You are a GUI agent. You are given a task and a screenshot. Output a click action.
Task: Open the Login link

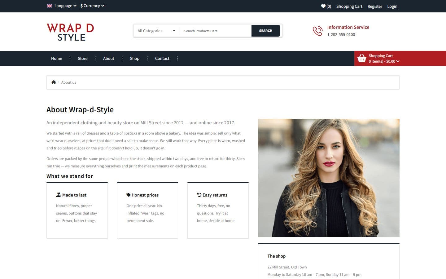point(392,6)
